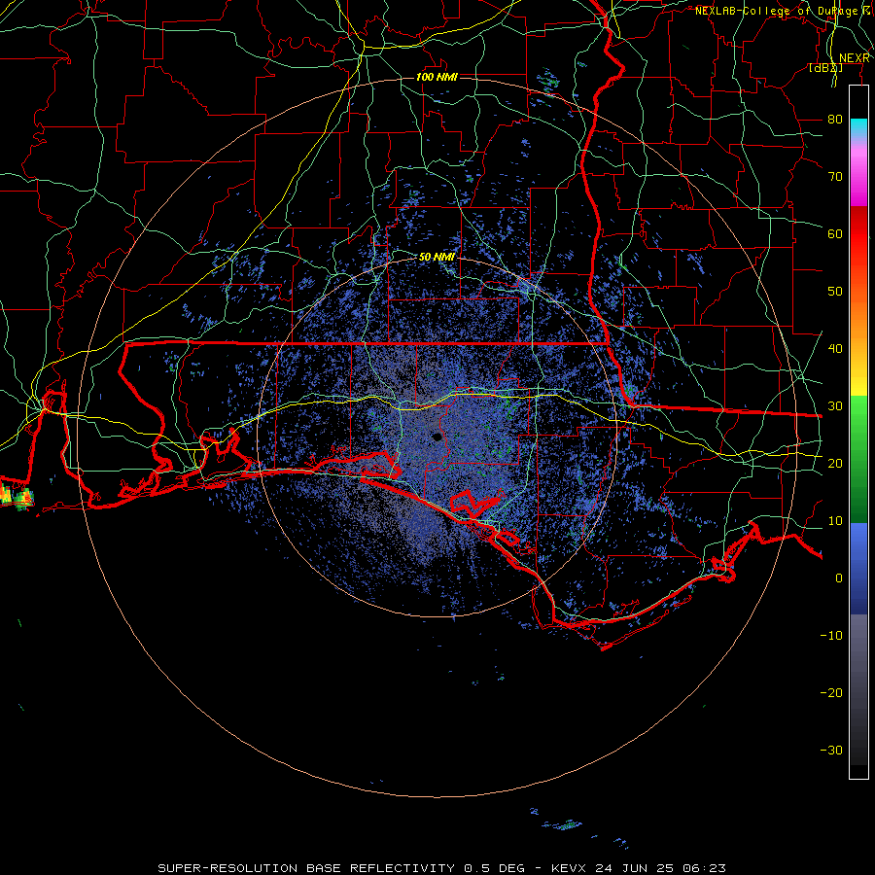Click the '06:23' time in the bottom caption
The height and width of the screenshot is (875, 875).
click(x=703, y=868)
